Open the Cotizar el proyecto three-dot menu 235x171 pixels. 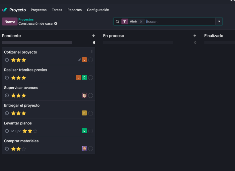click(92, 52)
